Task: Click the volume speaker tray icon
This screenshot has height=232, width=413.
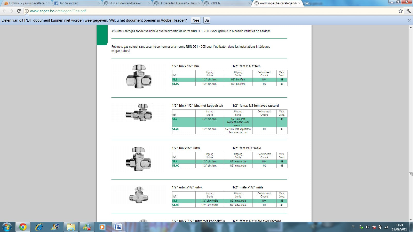Action: click(367, 227)
